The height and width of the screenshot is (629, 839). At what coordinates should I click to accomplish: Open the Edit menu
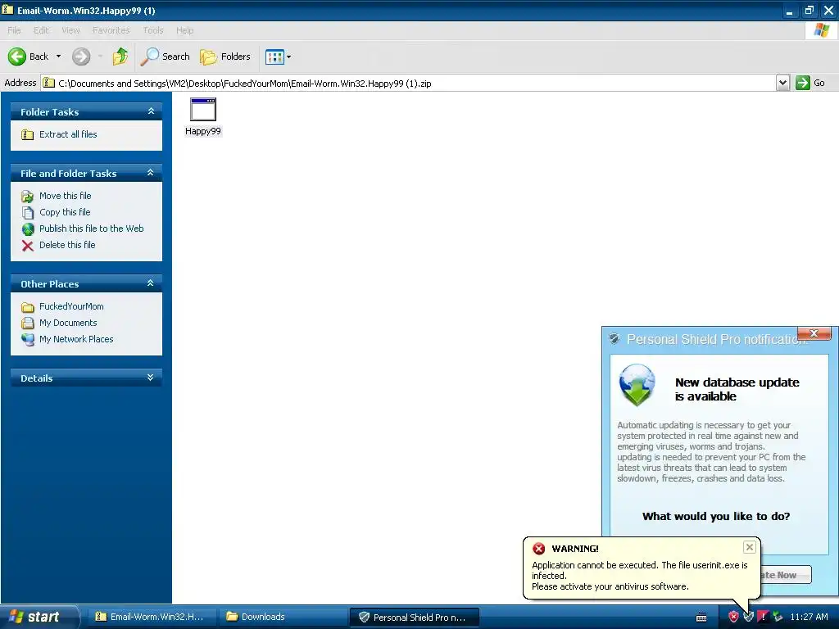click(41, 30)
